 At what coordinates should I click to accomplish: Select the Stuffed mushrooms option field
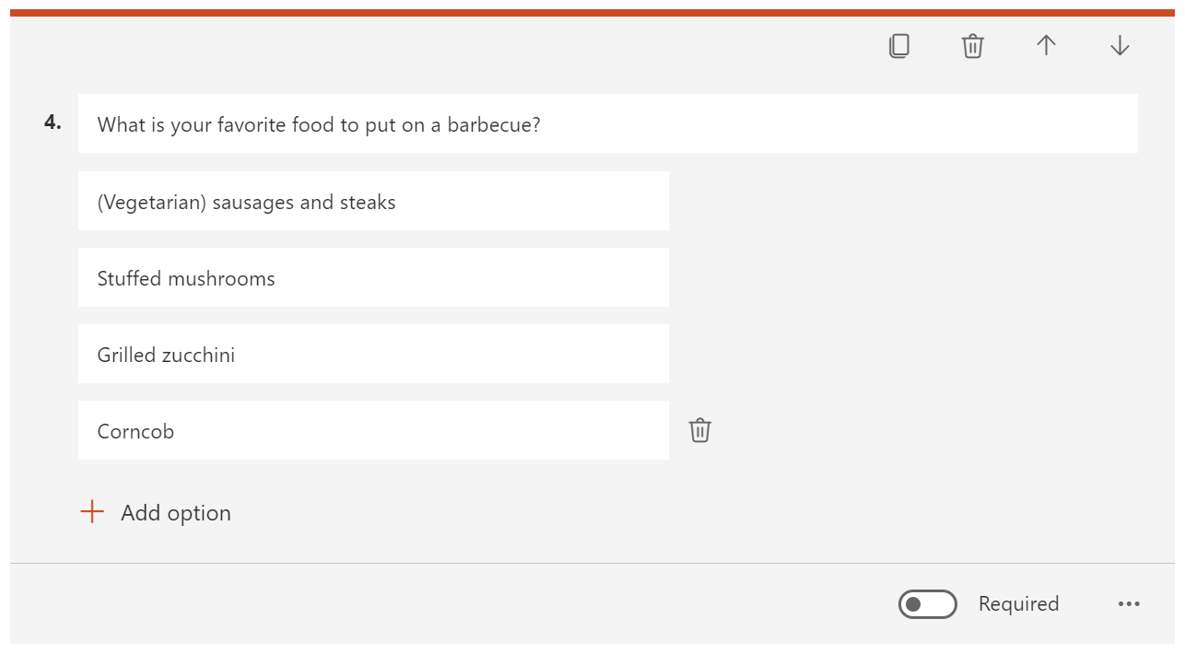pos(373,277)
